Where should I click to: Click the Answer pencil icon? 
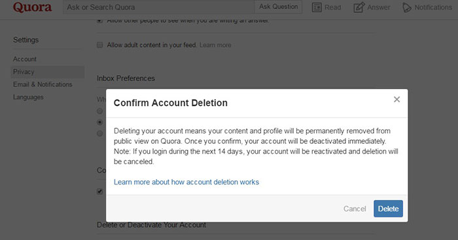pyautogui.click(x=359, y=7)
